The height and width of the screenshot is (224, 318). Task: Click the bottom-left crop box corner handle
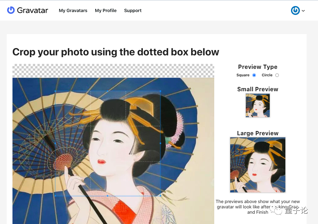pos(55,196)
